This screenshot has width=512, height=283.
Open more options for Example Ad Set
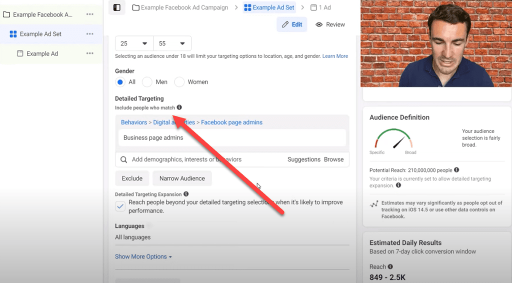tap(90, 34)
